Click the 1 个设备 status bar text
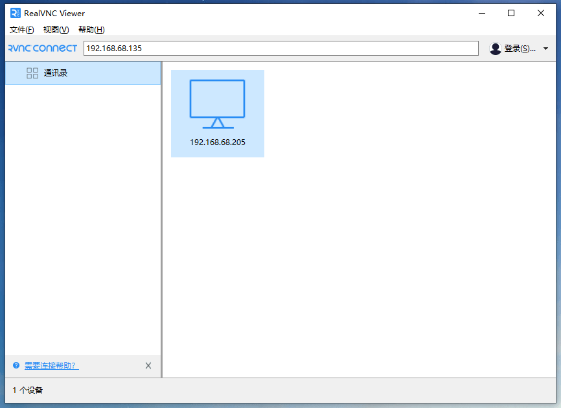This screenshot has width=561, height=408. [x=28, y=390]
